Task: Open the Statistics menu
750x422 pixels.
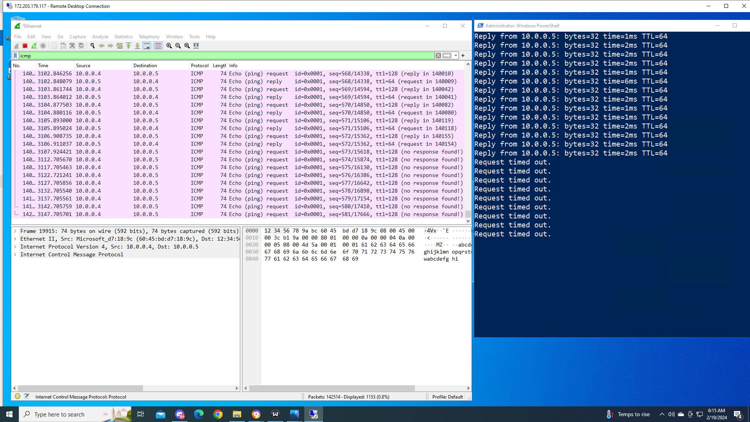Action: coord(123,37)
